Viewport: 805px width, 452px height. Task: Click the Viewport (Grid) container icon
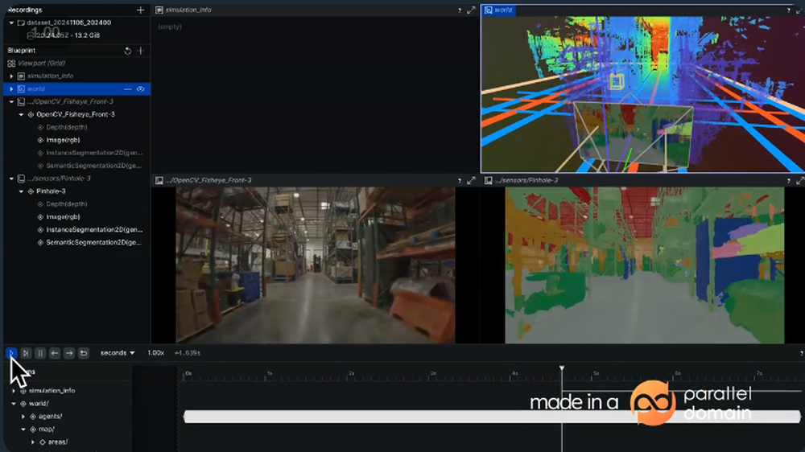coord(11,64)
